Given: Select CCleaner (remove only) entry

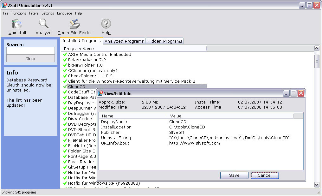Looking at the screenshot, I should (93, 71).
